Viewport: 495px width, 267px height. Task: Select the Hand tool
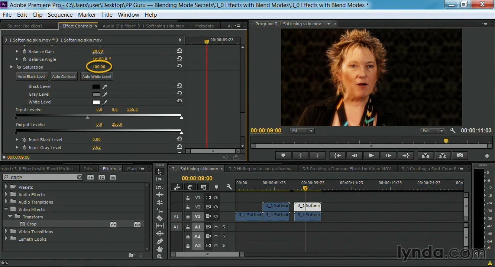pos(160,249)
